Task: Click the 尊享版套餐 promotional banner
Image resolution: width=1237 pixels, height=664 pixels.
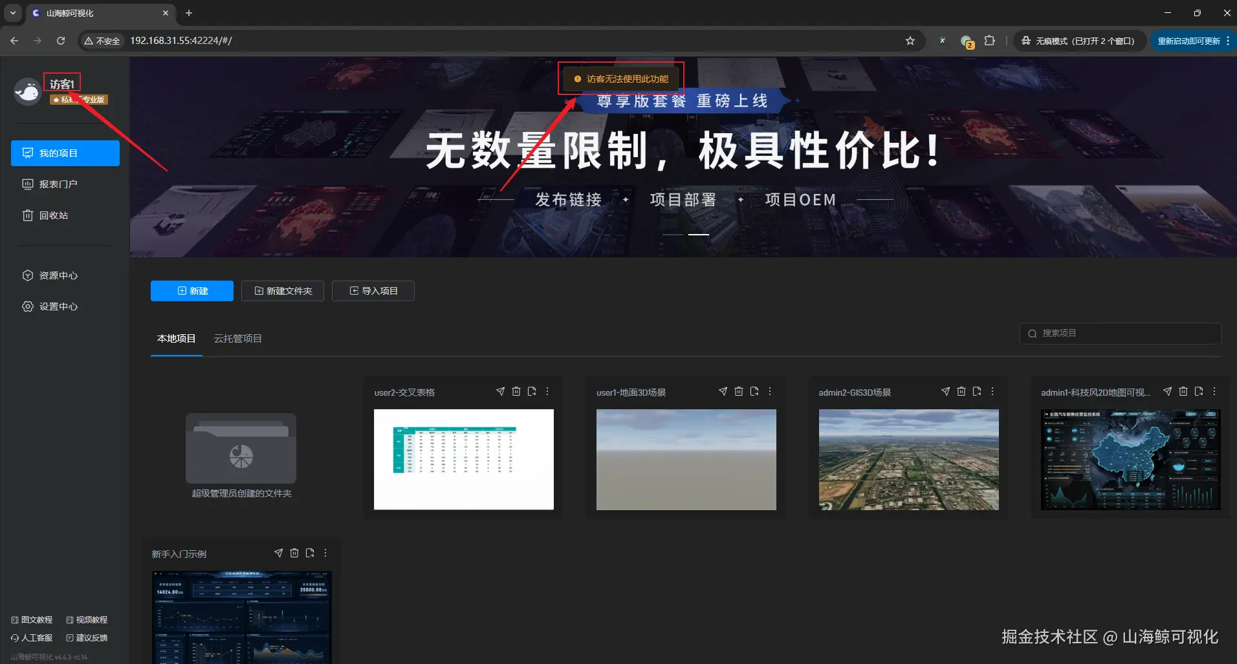Action: click(x=683, y=156)
